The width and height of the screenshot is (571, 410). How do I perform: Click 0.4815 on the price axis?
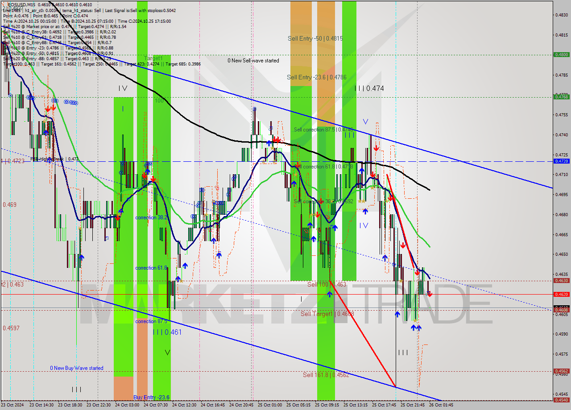coord(561,35)
